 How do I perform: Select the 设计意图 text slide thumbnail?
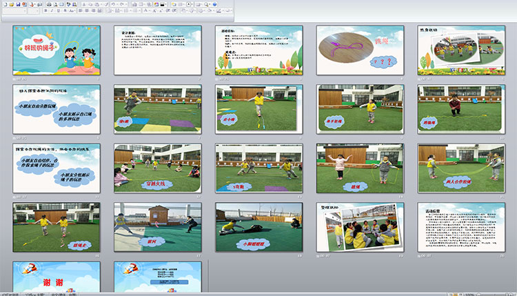point(158,50)
